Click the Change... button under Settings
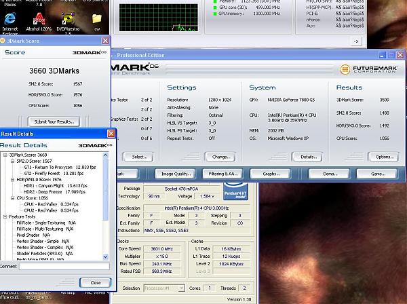This screenshot has height=304, width=407. point(220,157)
